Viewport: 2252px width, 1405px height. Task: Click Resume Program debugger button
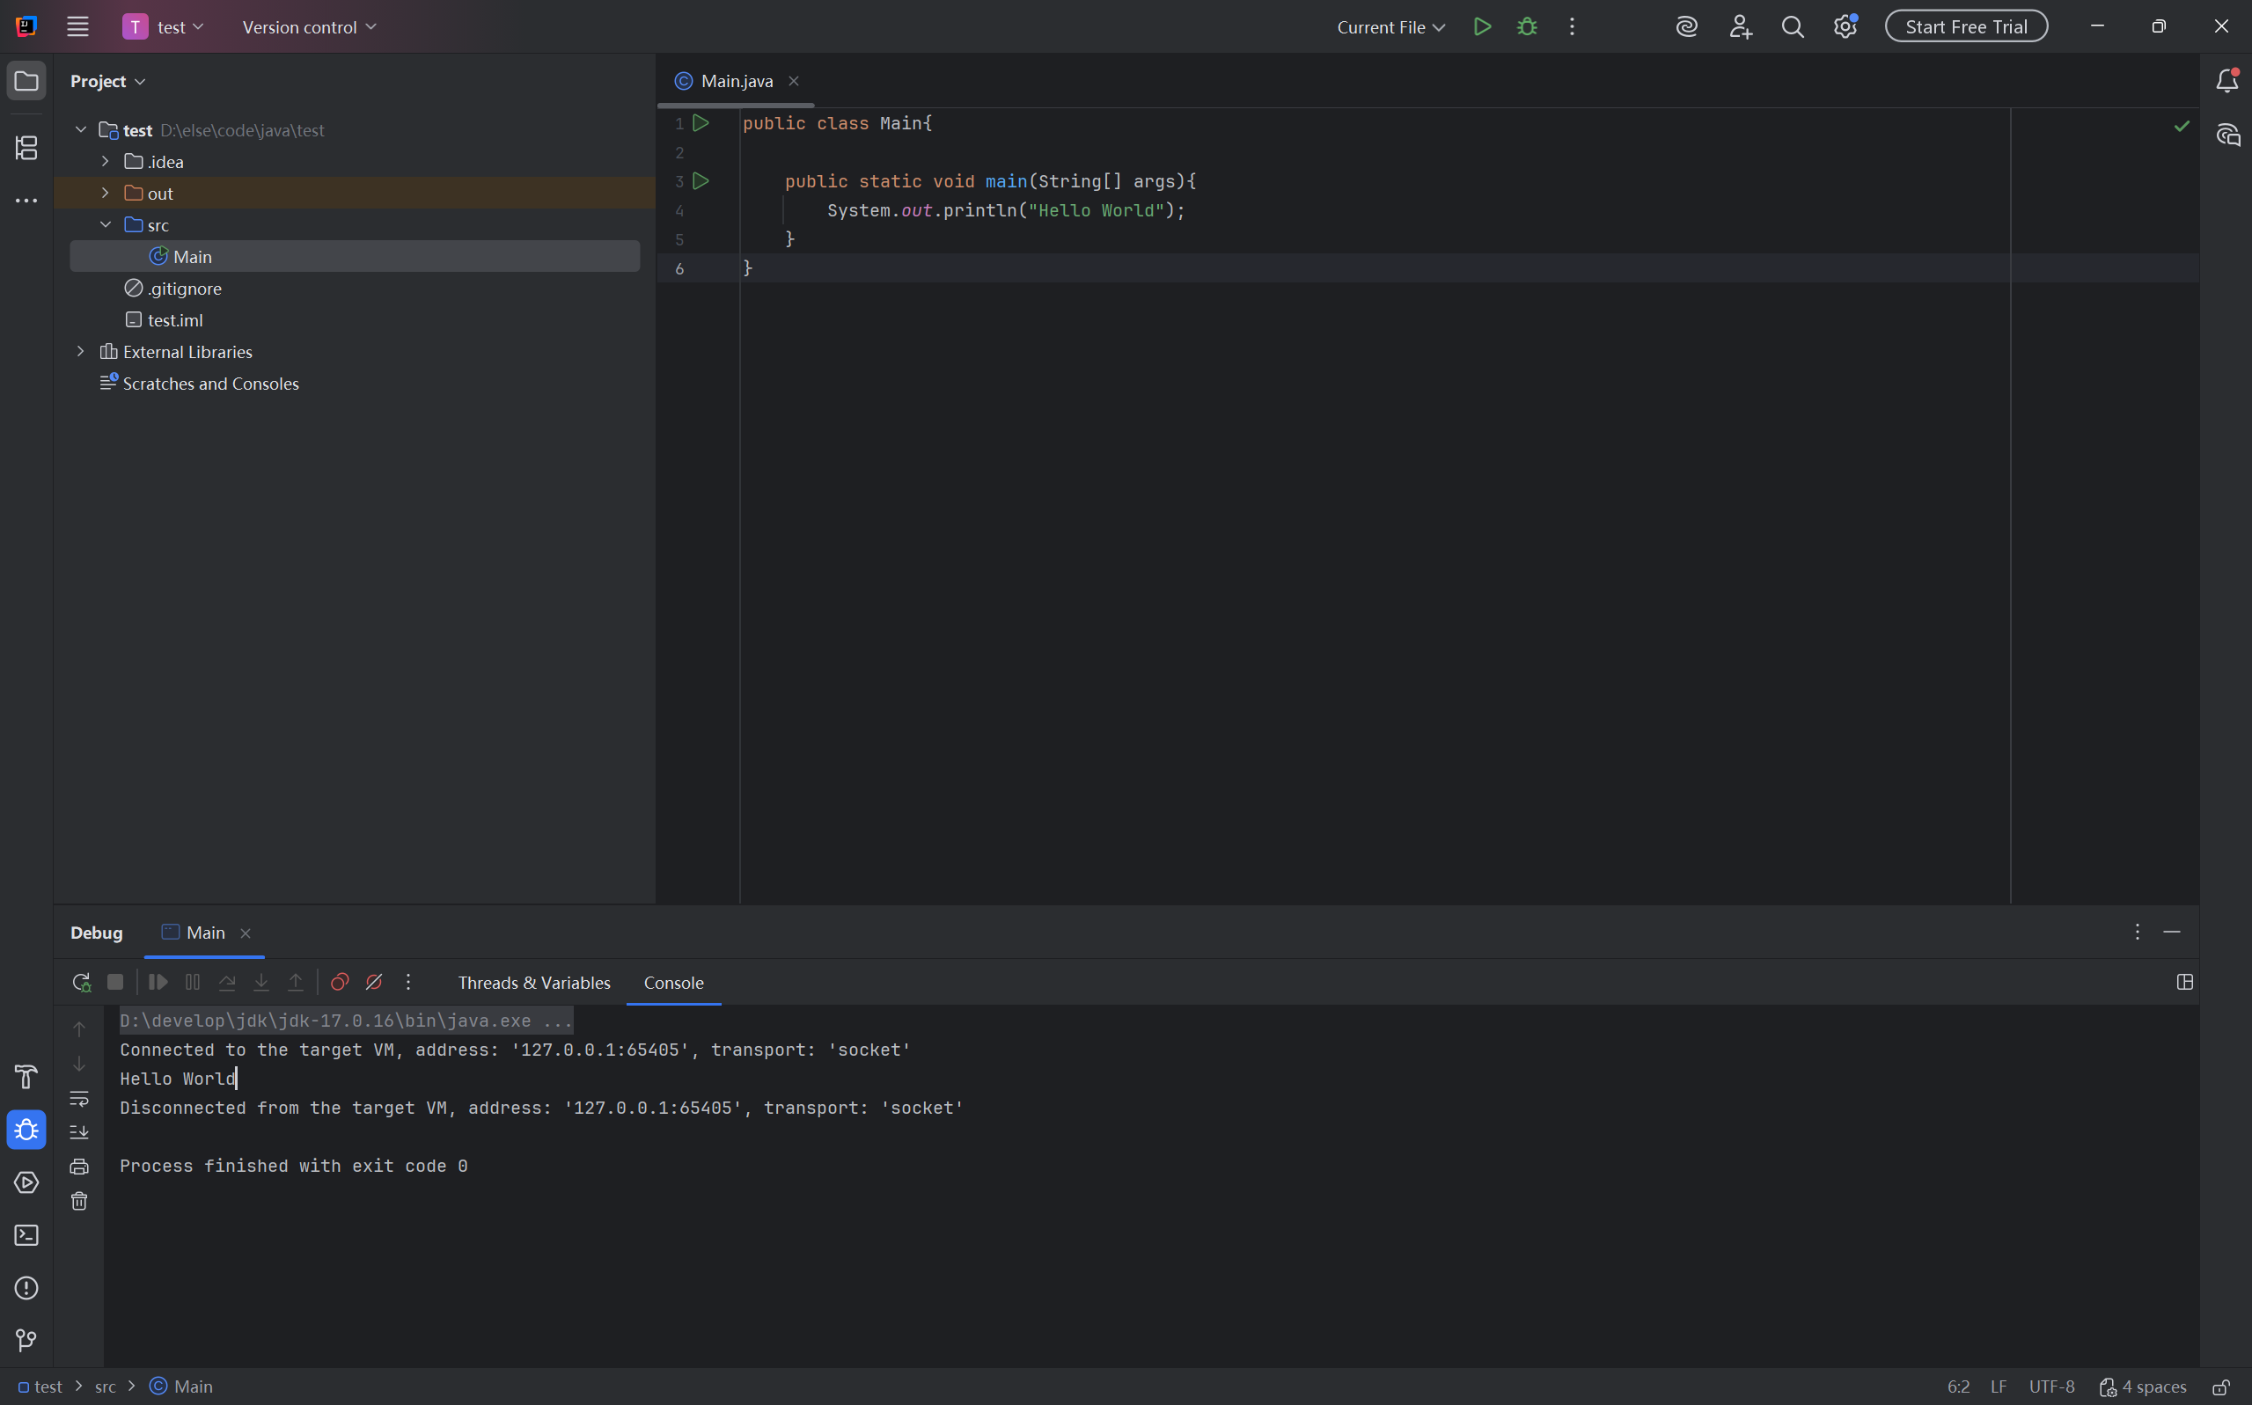point(158,982)
